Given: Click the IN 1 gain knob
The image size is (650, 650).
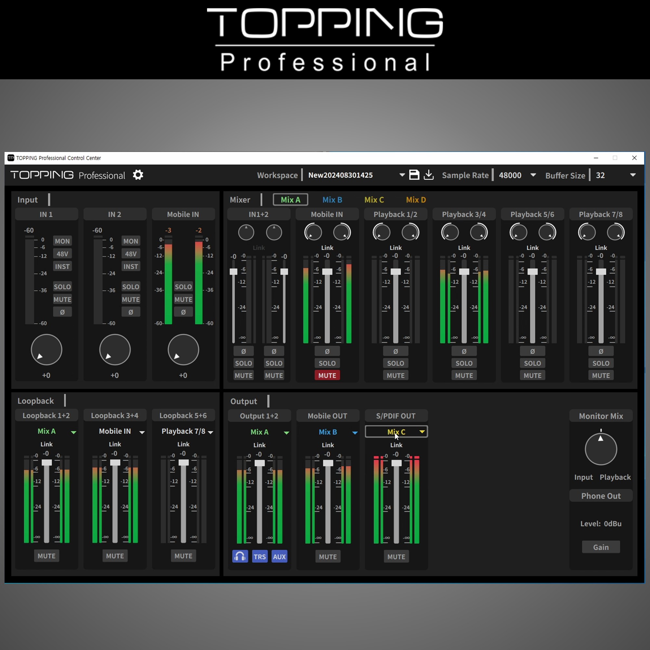Looking at the screenshot, I should [46, 350].
